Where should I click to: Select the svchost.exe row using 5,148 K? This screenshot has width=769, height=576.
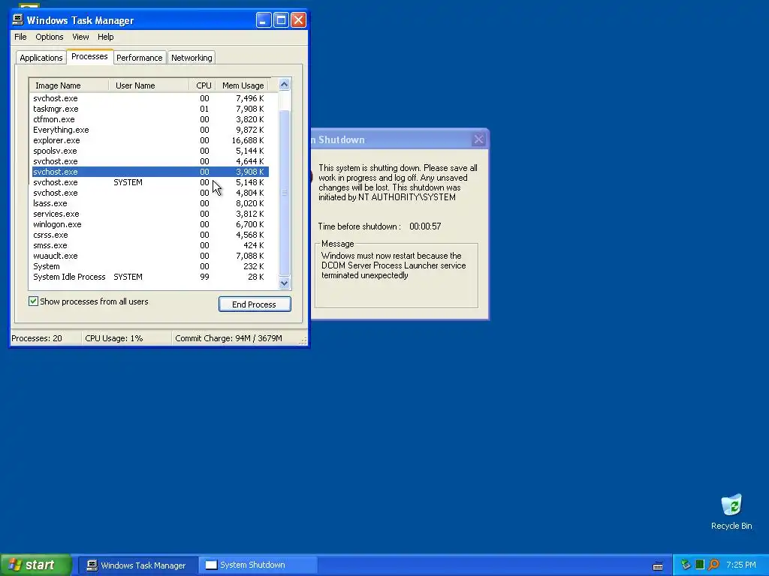pyautogui.click(x=150, y=182)
